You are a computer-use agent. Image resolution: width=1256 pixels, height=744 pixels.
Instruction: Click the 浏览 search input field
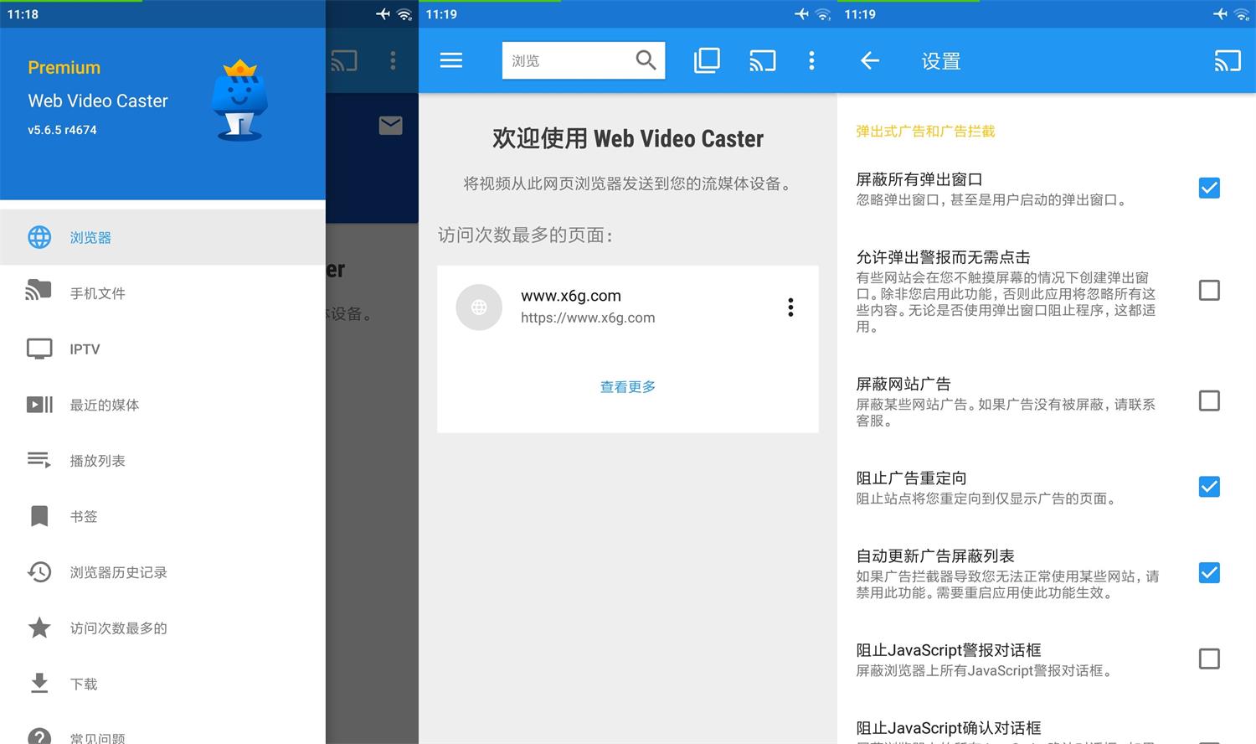[569, 59]
